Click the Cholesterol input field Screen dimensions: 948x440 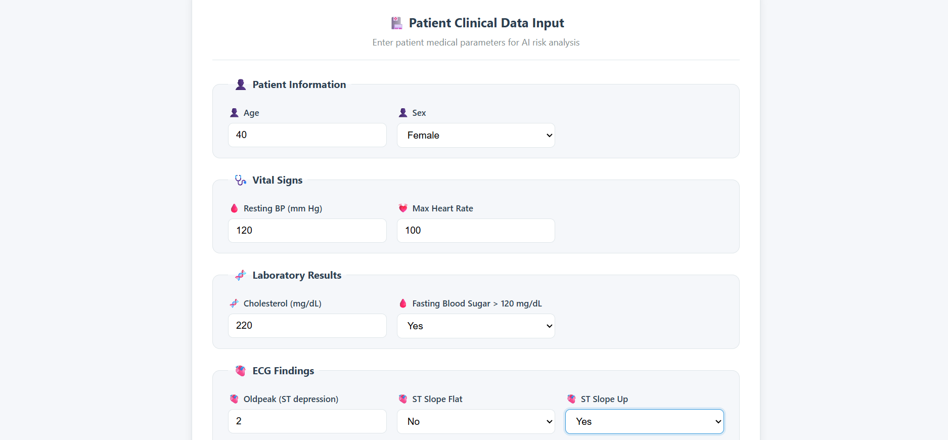pyautogui.click(x=307, y=326)
